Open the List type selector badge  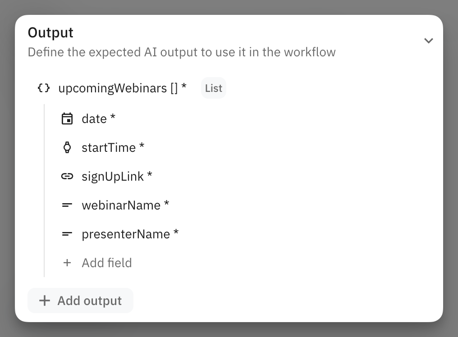click(214, 88)
